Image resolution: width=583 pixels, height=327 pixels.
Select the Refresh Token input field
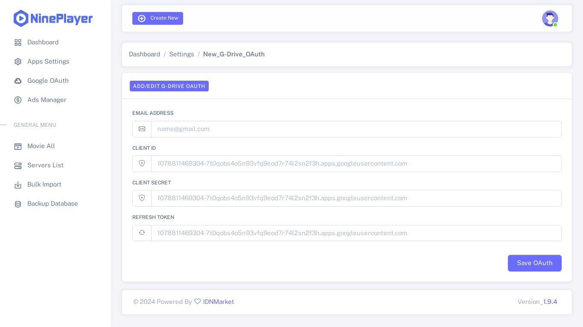click(x=356, y=233)
